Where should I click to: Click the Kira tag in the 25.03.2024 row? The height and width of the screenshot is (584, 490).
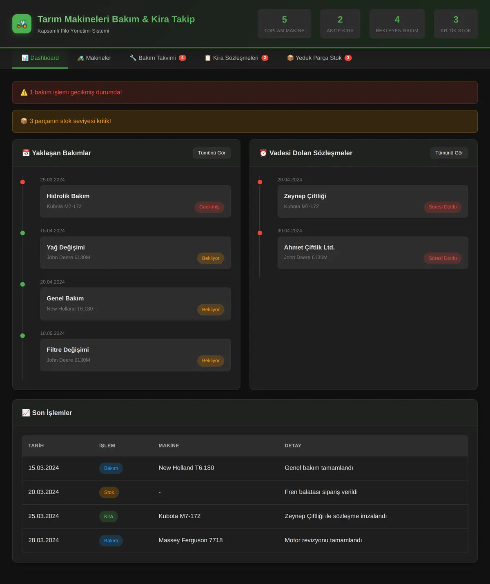point(109,517)
